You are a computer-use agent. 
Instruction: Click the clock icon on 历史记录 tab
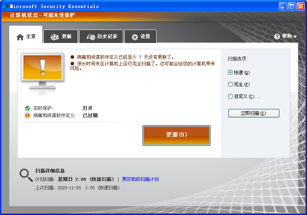tap(91, 37)
